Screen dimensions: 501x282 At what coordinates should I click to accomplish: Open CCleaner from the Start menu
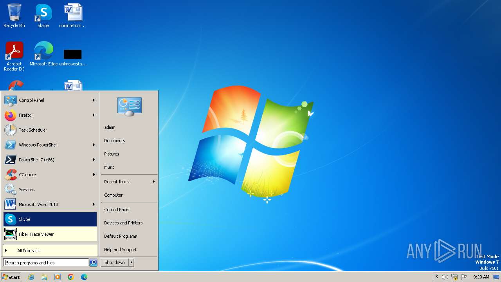coord(50,175)
